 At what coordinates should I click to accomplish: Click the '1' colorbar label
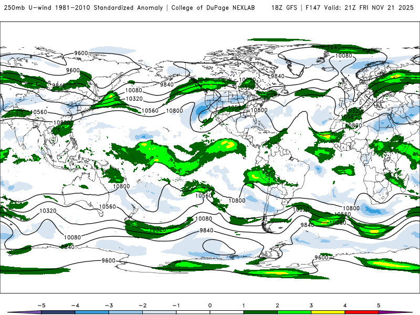tap(244, 306)
